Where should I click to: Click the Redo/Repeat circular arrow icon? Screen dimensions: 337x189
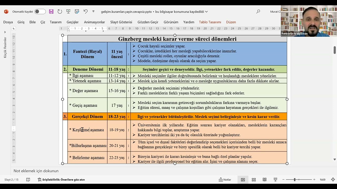pos(60,12)
